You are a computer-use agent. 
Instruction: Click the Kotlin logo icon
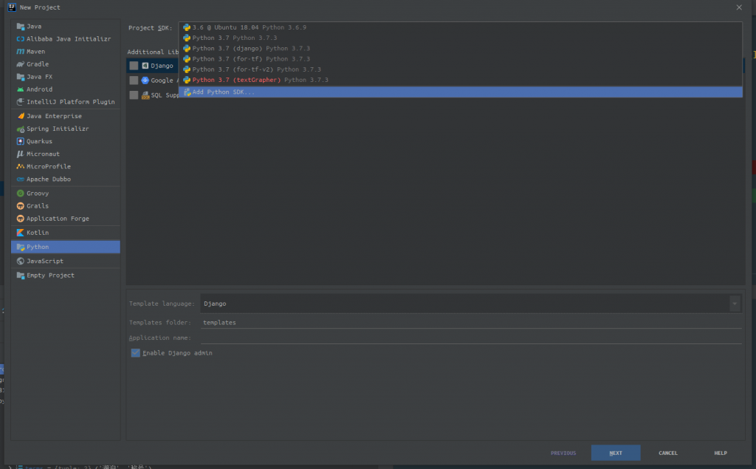[x=20, y=233]
